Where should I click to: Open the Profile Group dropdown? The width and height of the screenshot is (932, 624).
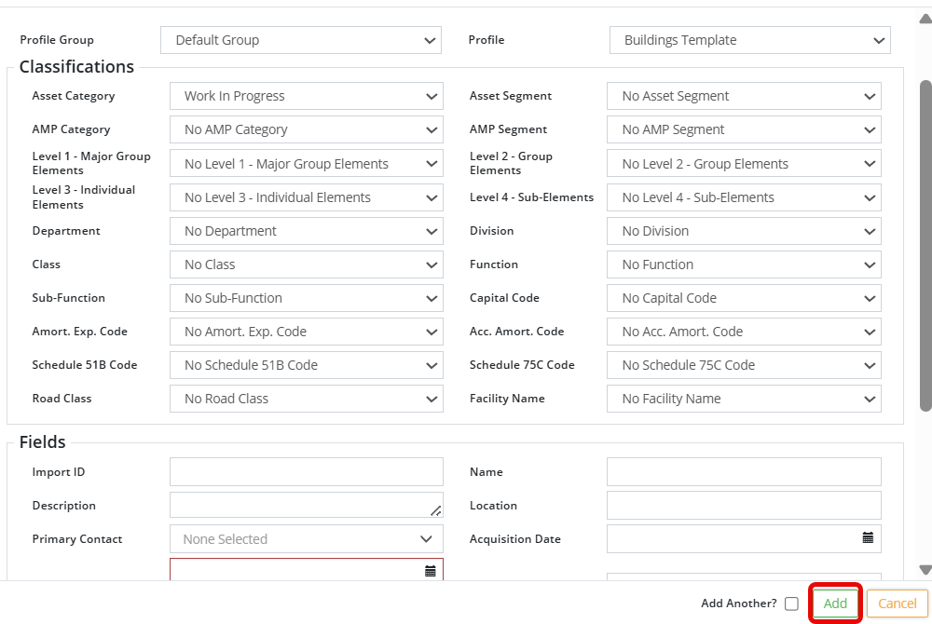pos(300,40)
